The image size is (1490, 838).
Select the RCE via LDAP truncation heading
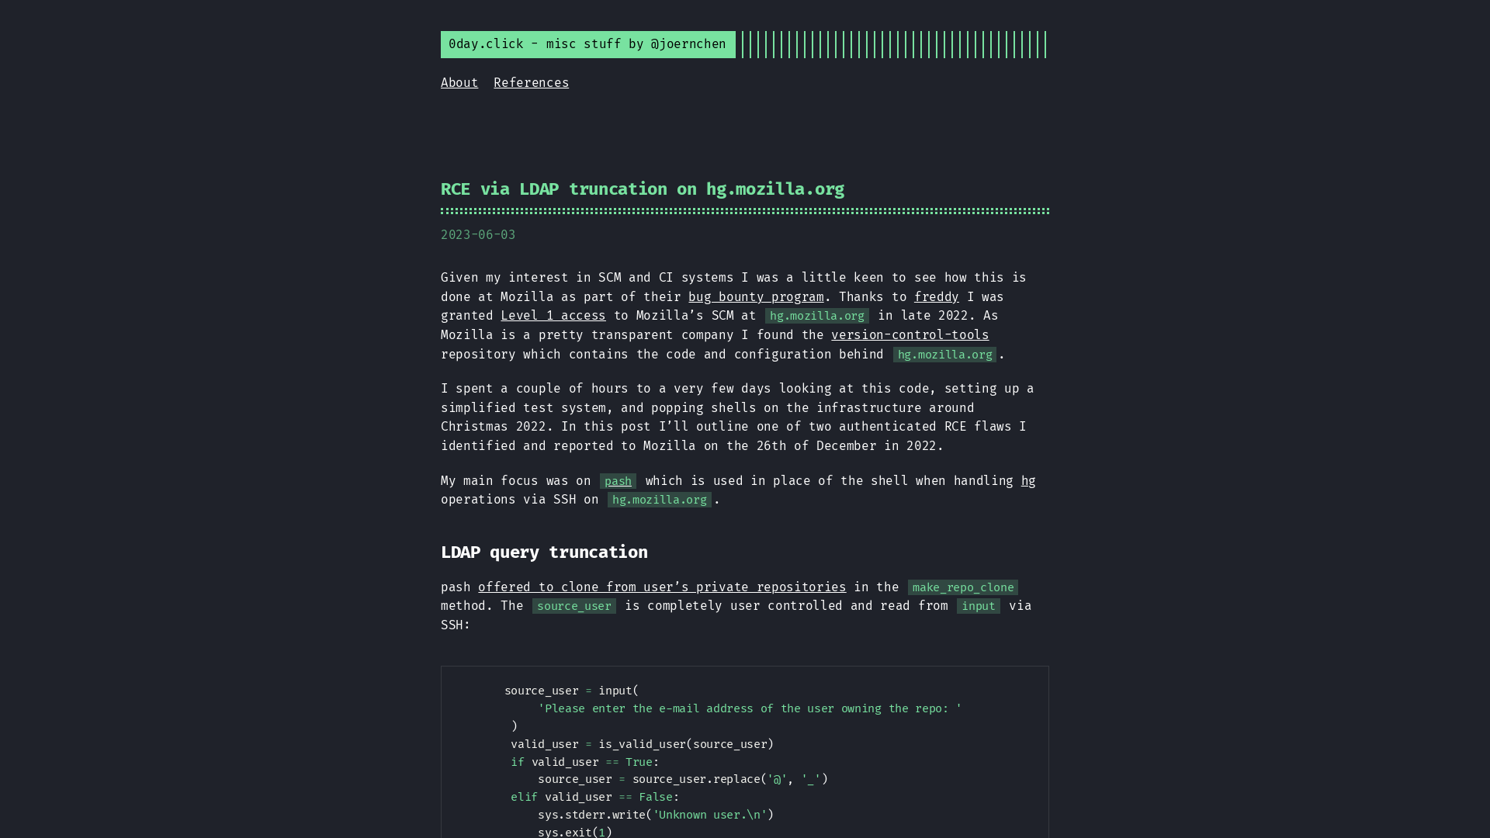tap(642, 189)
